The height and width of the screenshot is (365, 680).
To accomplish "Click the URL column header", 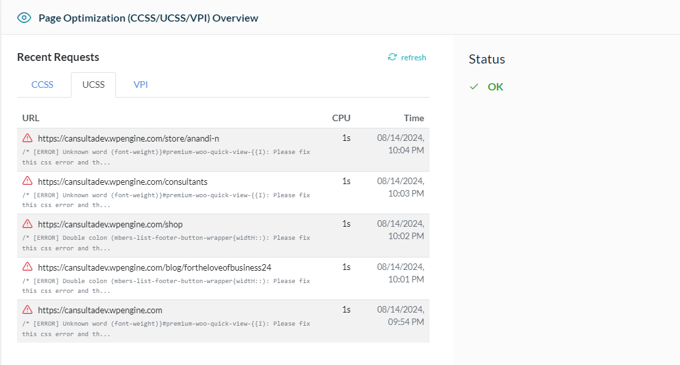I will click(x=31, y=118).
